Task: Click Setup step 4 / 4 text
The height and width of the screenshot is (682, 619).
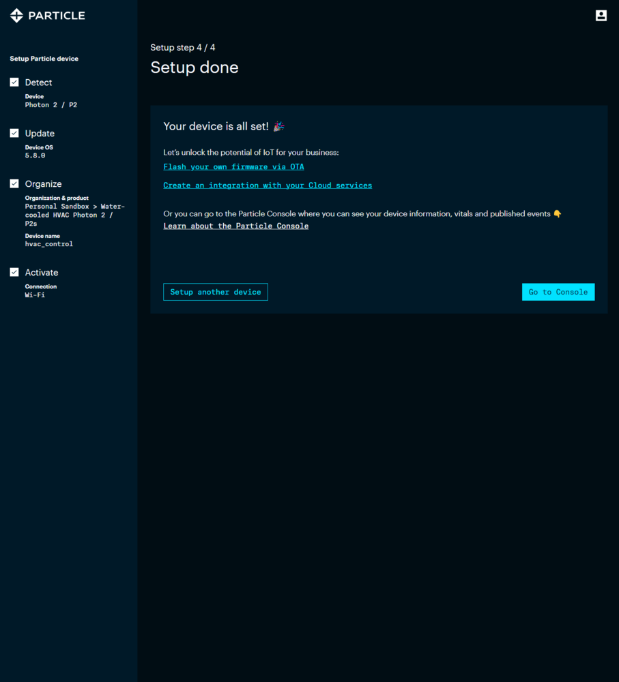Action: point(183,48)
